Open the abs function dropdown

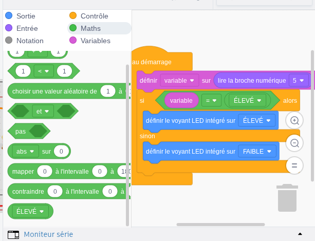point(27,152)
